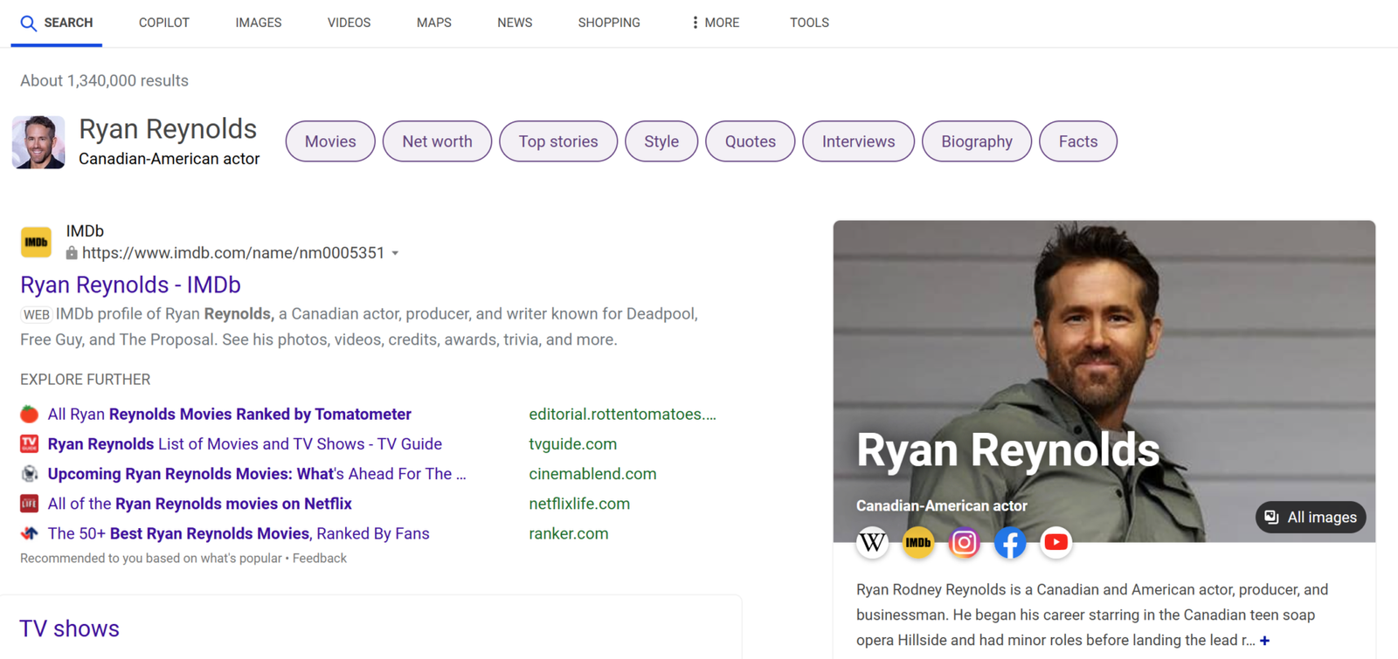Screen dimensions: 1398x659
Task: Open the Facebook profile icon
Action: (x=1010, y=543)
